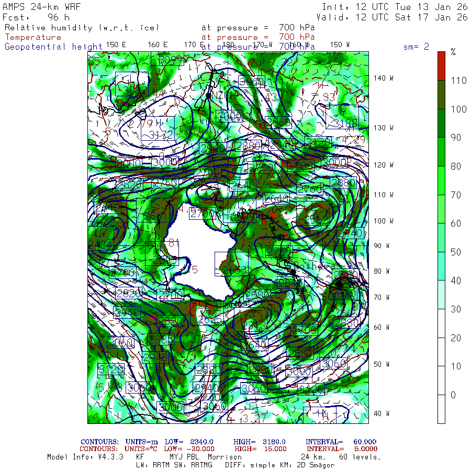Click the '150 E' longitude label
This screenshot has width=471, height=471.
[116, 45]
